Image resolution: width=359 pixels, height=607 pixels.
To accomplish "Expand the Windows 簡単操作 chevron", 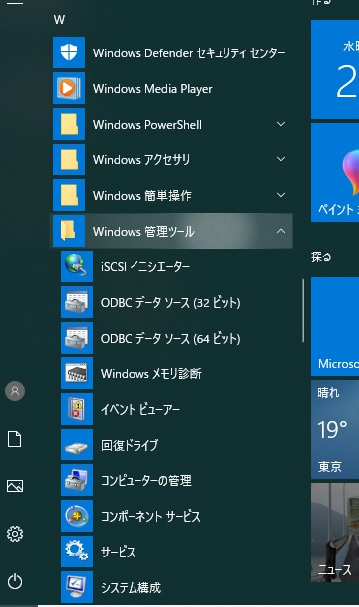I will [x=281, y=195].
